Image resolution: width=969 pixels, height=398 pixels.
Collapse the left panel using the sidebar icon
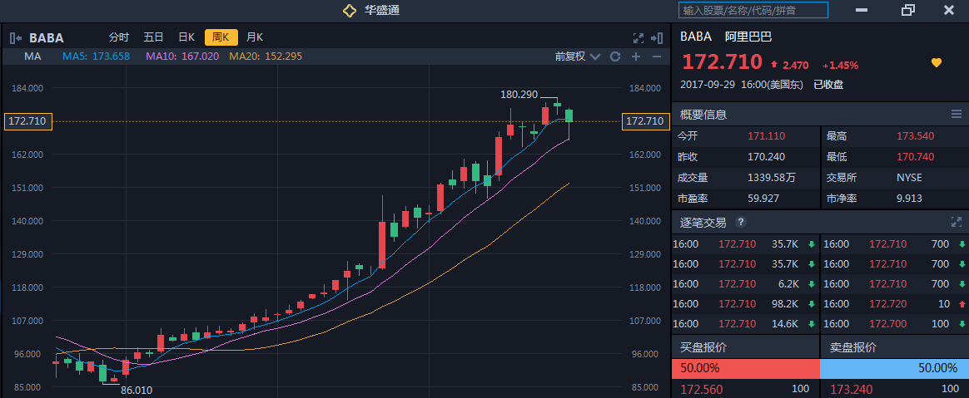pyautogui.click(x=16, y=37)
